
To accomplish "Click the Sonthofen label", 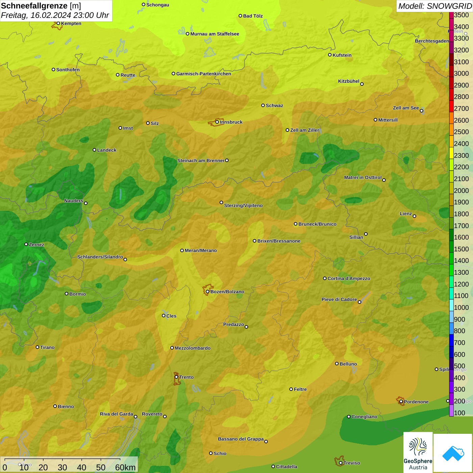I will click(x=68, y=70).
